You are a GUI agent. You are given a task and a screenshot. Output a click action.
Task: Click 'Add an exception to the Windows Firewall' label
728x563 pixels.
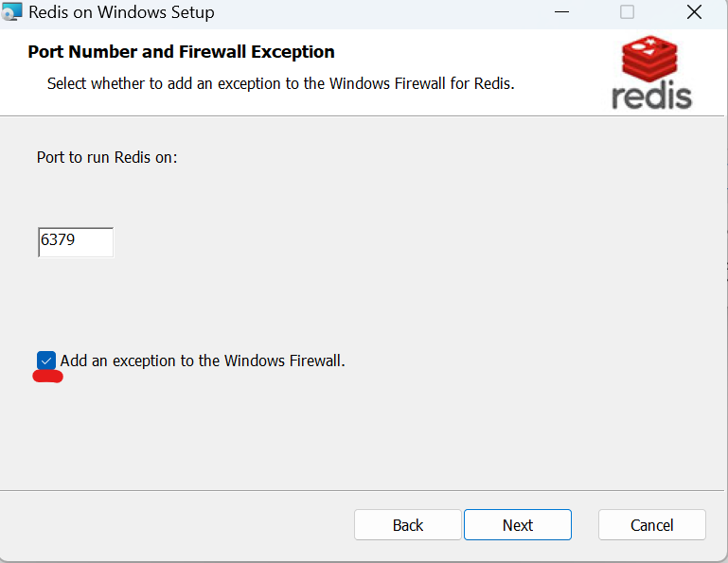tap(203, 361)
